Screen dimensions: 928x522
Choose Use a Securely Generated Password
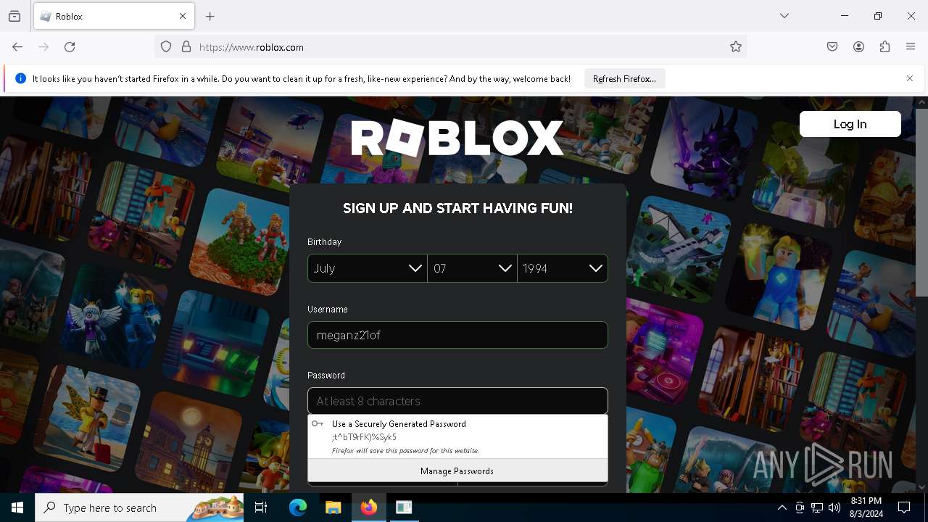457,436
